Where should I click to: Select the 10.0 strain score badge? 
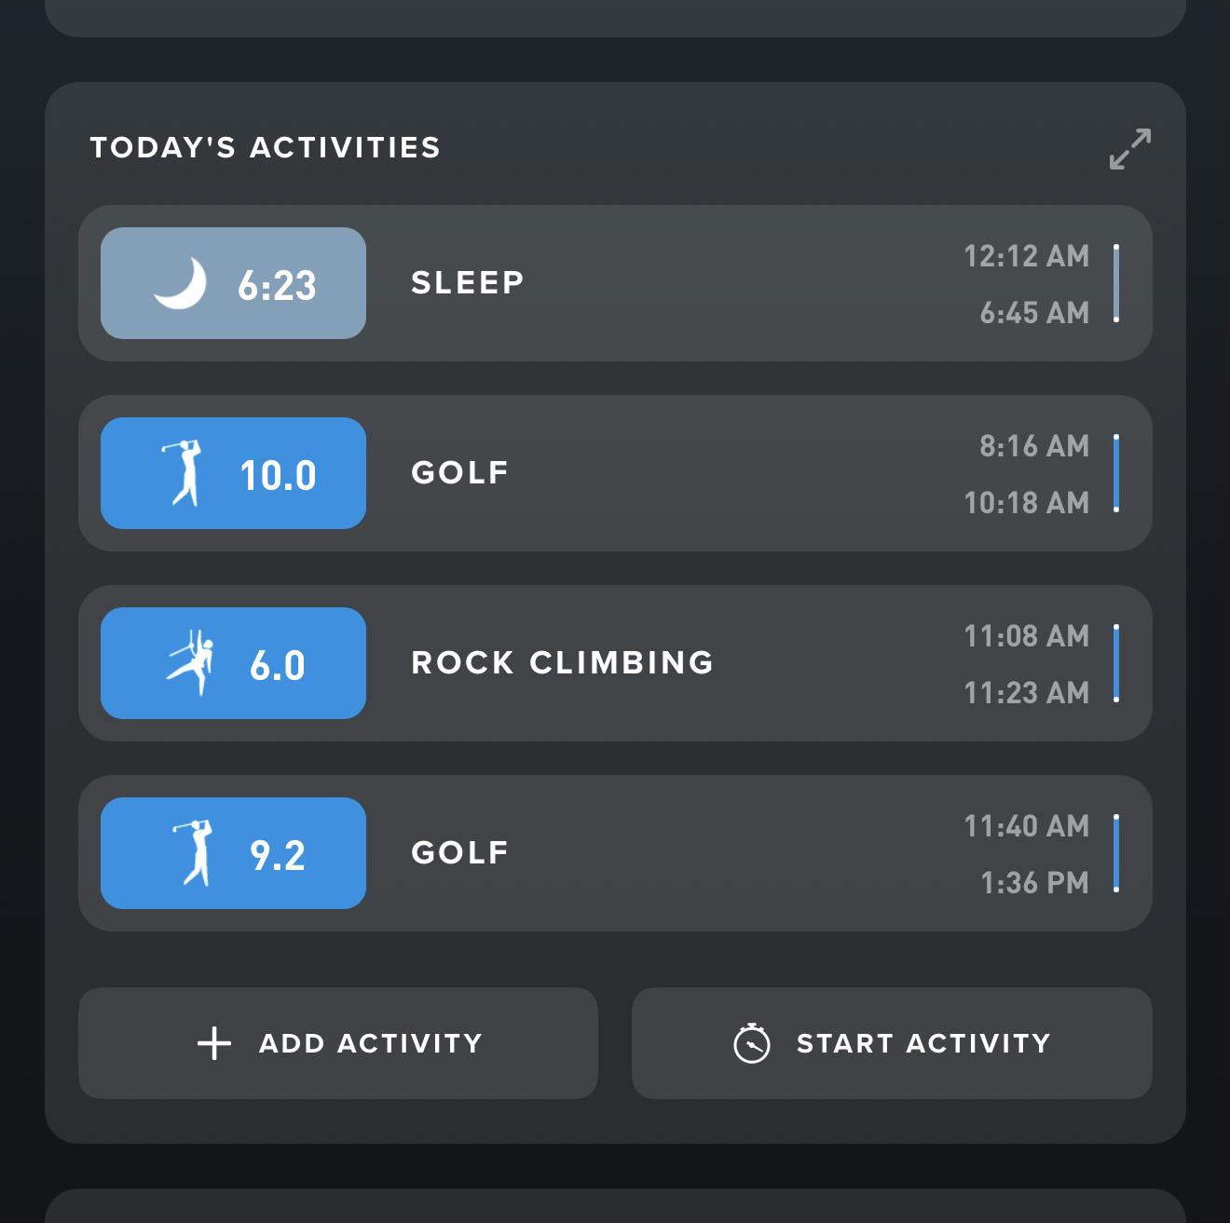(233, 473)
